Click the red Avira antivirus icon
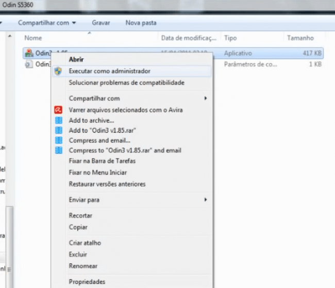The height and width of the screenshot is (288, 335). [58, 110]
